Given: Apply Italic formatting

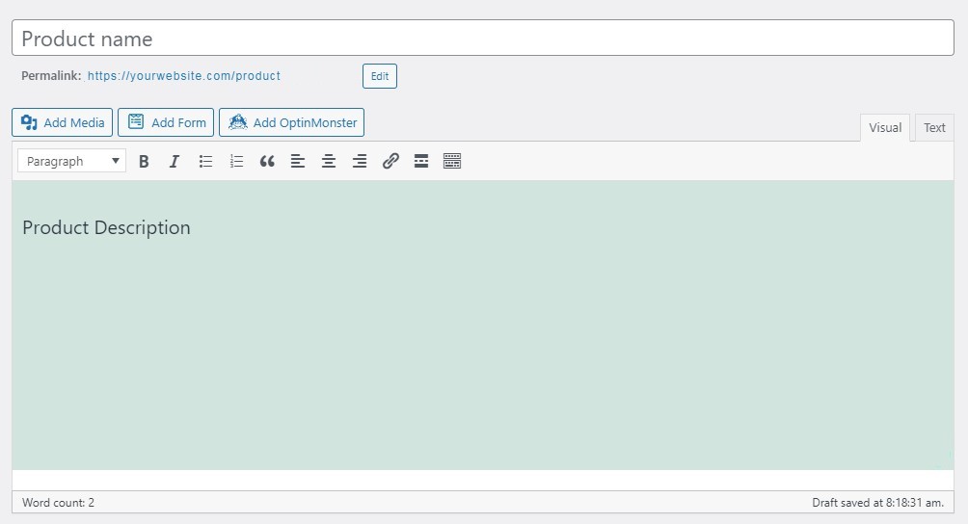Looking at the screenshot, I should (175, 162).
